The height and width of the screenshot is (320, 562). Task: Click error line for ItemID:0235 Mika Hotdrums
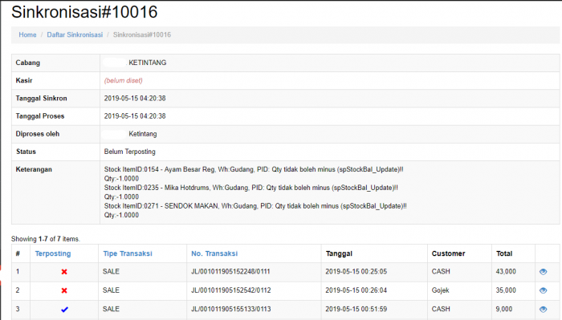[250, 188]
